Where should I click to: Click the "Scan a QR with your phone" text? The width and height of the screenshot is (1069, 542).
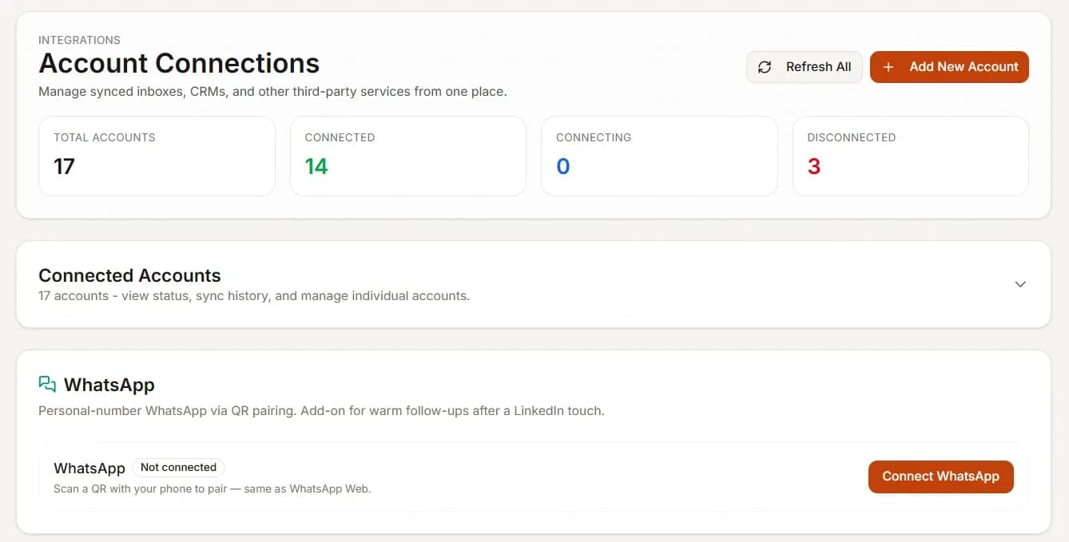pyautogui.click(x=213, y=489)
